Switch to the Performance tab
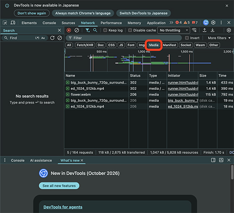The width and height of the screenshot is (234, 213). click(x=111, y=23)
